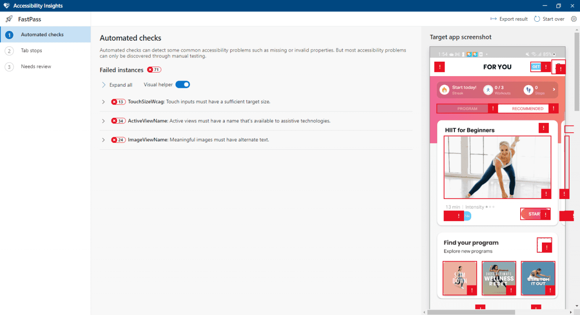580x315 pixels.
Task: Click the failure marker on the GET button
Action: [x=546, y=67]
